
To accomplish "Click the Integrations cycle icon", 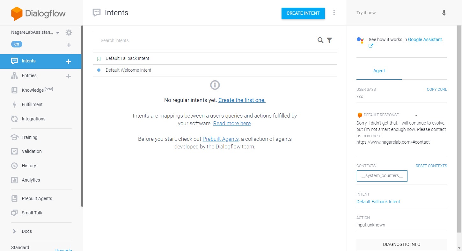I will coord(14,119).
